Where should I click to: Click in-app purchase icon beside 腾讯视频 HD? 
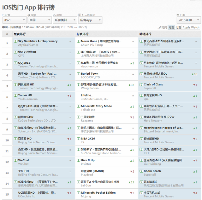tap(15, 84)
